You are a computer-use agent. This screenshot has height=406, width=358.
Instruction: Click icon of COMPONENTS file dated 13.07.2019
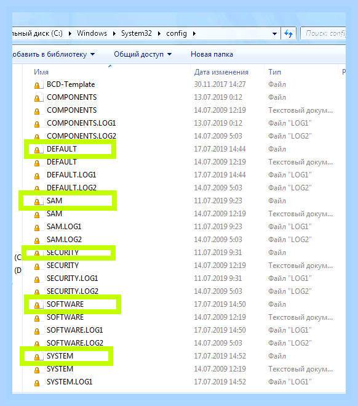(x=38, y=97)
